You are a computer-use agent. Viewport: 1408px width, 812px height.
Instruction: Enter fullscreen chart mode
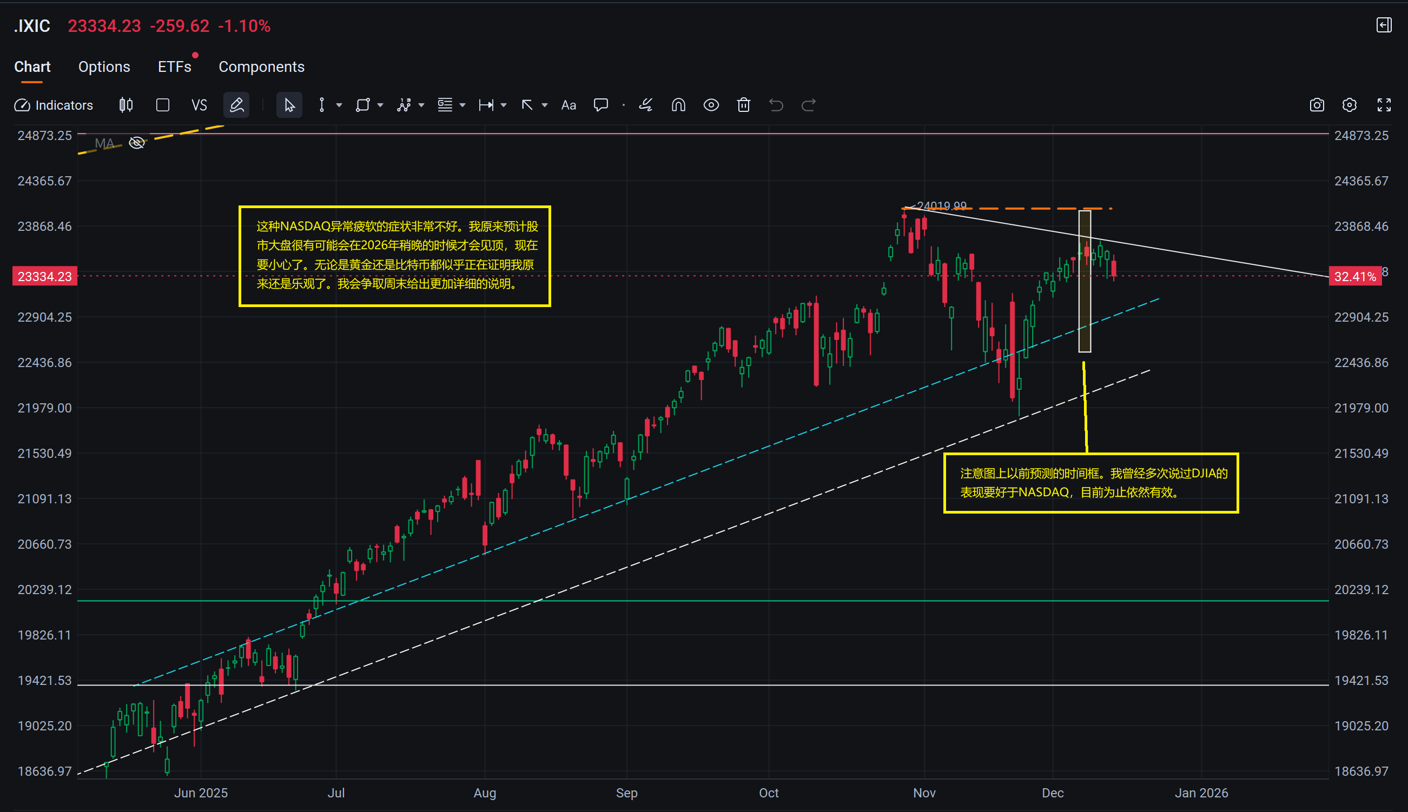pos(1384,105)
